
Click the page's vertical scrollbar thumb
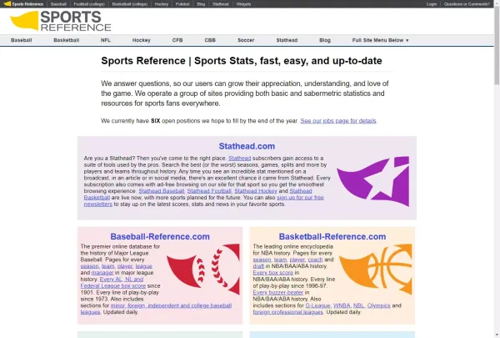tap(497, 45)
